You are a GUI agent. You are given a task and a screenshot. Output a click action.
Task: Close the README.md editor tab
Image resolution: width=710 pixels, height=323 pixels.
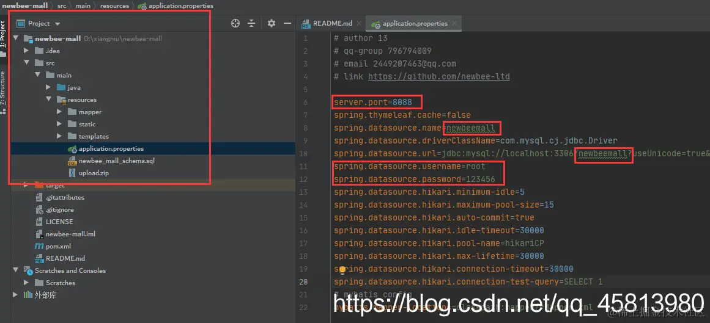359,24
